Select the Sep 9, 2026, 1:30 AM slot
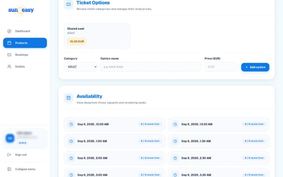 coord(218,141)
